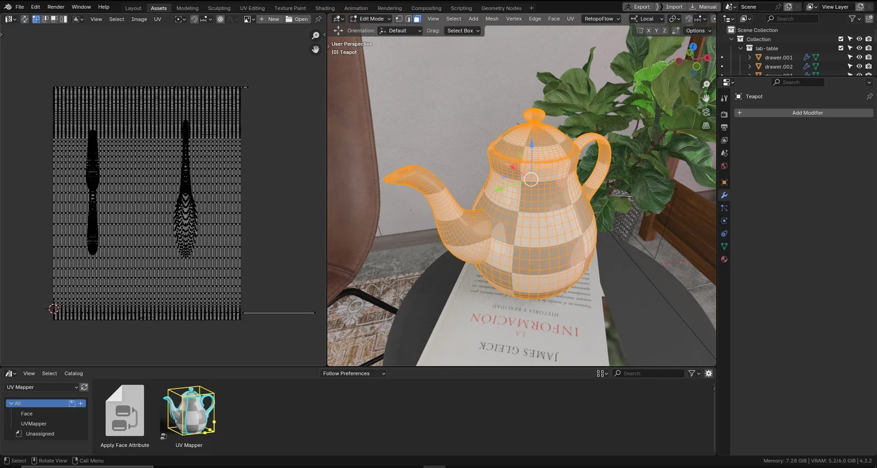Select vertex select mode
Screen dimensions: 877x468
pyautogui.click(x=399, y=19)
